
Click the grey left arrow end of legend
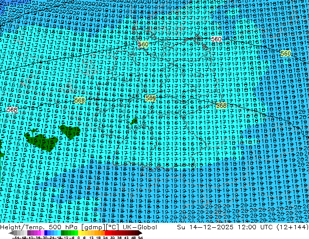(11, 233)
